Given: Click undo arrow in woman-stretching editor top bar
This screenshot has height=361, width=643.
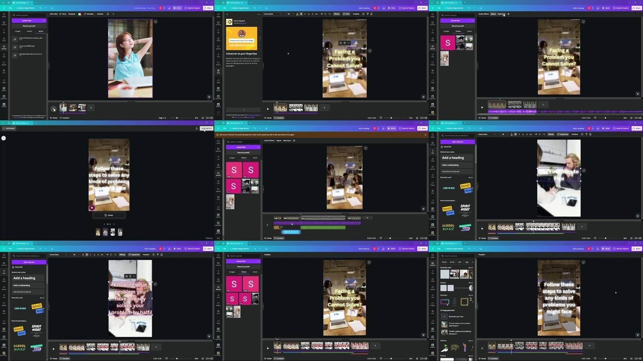Looking at the screenshot, I should pyautogui.click(x=40, y=8).
